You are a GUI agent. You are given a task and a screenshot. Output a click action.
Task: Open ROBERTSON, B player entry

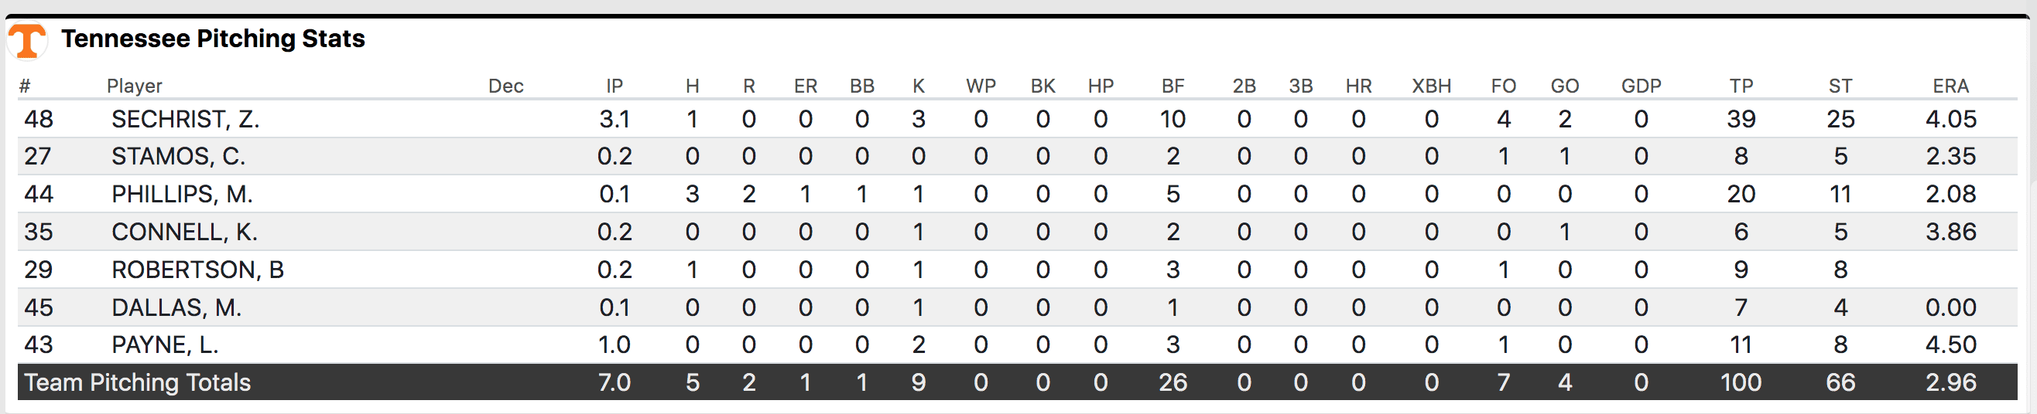197,270
